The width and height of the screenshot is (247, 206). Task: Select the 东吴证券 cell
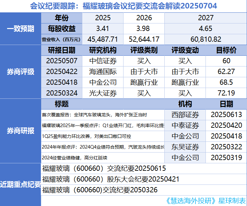[185, 147]
